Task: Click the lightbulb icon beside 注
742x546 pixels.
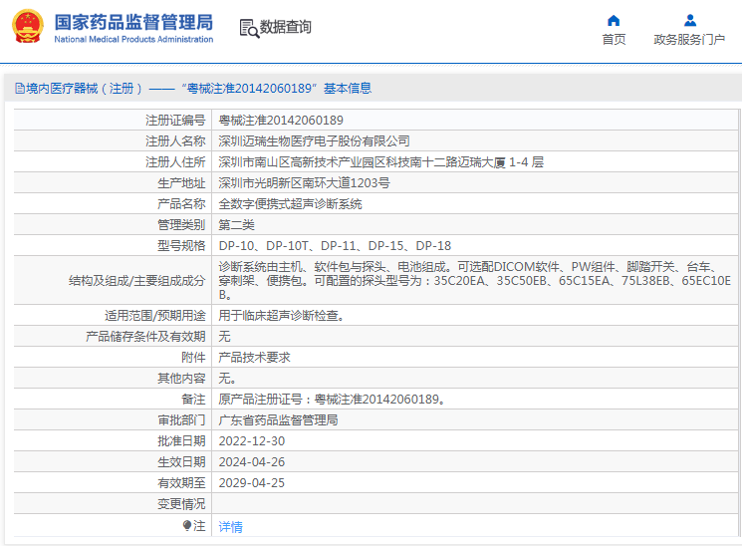Action: pos(186,526)
